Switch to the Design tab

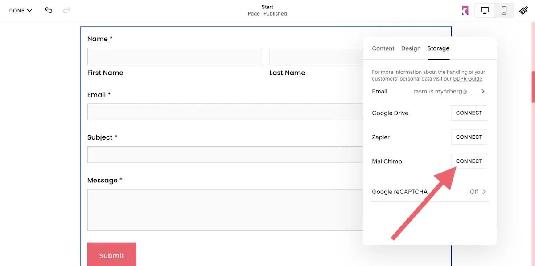click(x=411, y=48)
